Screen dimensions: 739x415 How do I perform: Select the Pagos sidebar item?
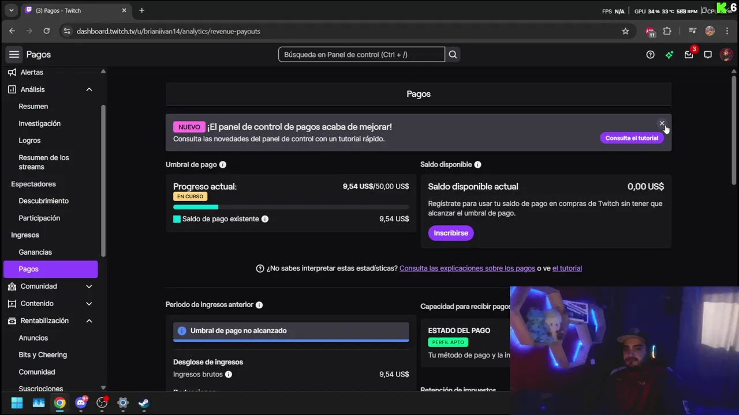click(x=50, y=269)
